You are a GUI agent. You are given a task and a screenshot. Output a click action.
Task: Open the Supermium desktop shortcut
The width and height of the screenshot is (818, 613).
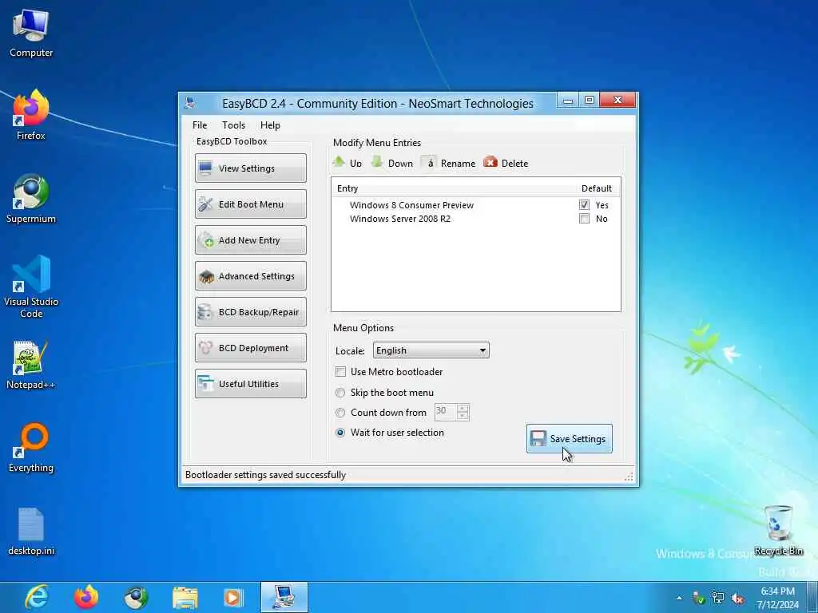click(x=31, y=199)
